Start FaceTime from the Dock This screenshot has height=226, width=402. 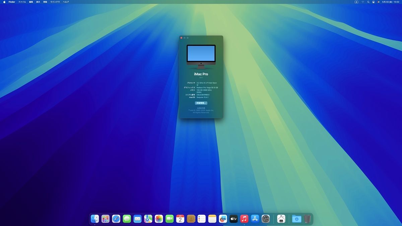tap(170, 219)
